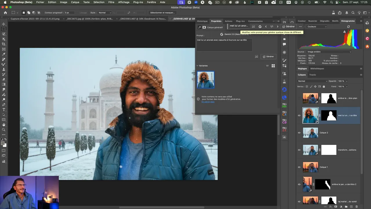Open the Filtre menu
371x209 pixels.
111,2
